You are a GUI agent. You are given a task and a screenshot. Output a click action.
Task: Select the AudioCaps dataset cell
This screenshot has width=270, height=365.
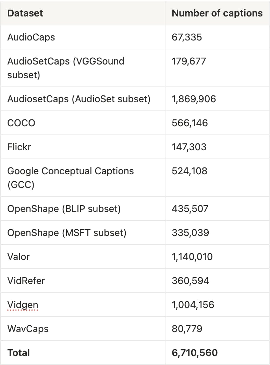(x=31, y=37)
